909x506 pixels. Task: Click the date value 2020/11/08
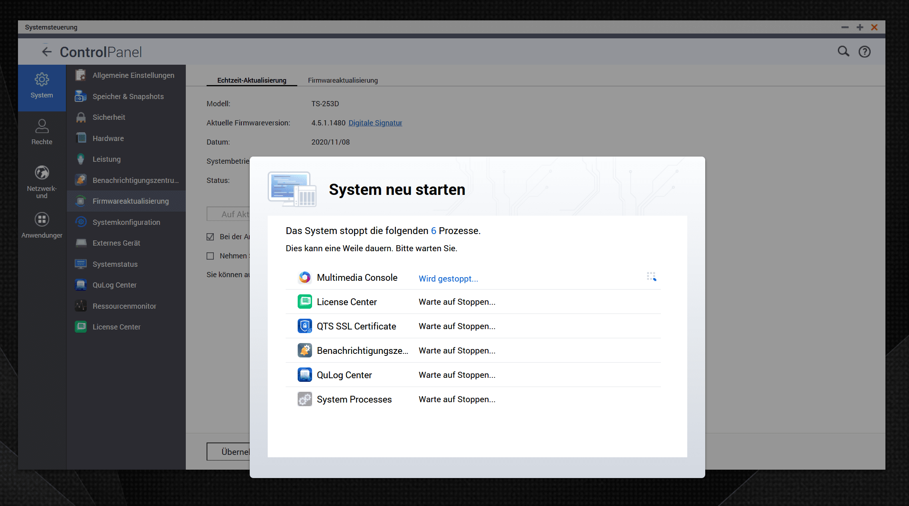point(330,142)
